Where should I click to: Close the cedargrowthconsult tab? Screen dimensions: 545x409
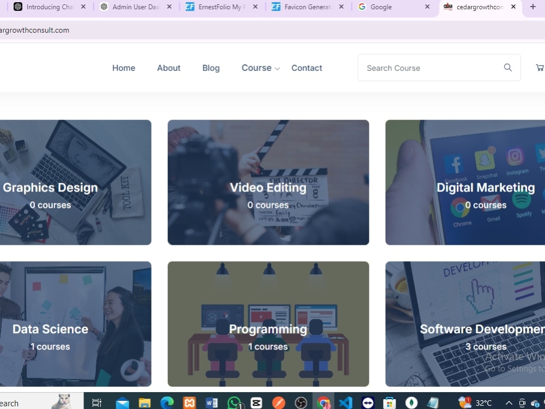pyautogui.click(x=513, y=7)
